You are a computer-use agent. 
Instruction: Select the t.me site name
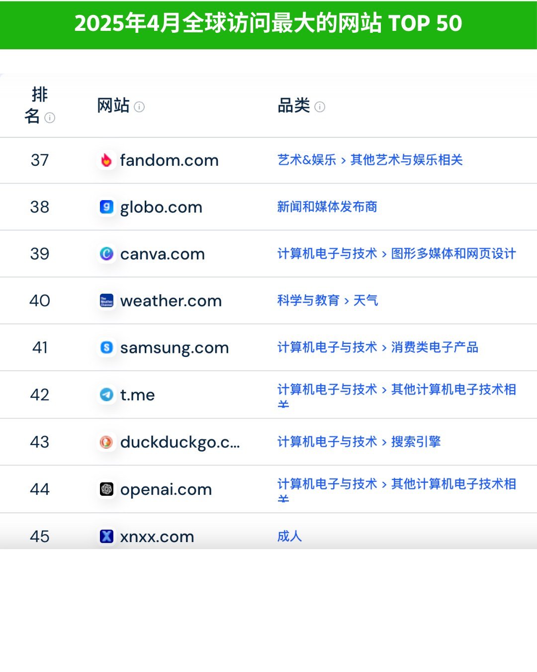click(137, 395)
